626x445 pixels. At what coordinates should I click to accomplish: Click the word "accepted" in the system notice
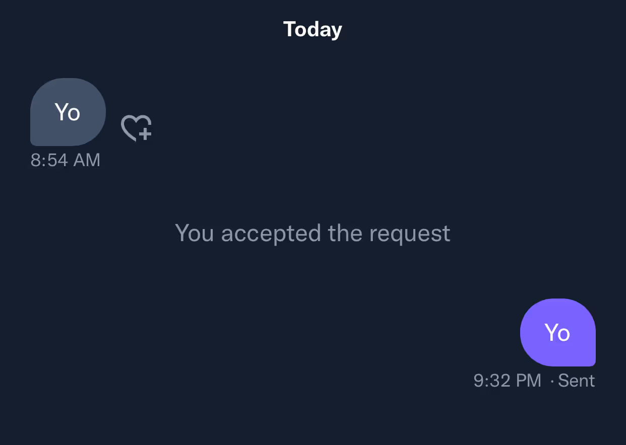point(271,233)
